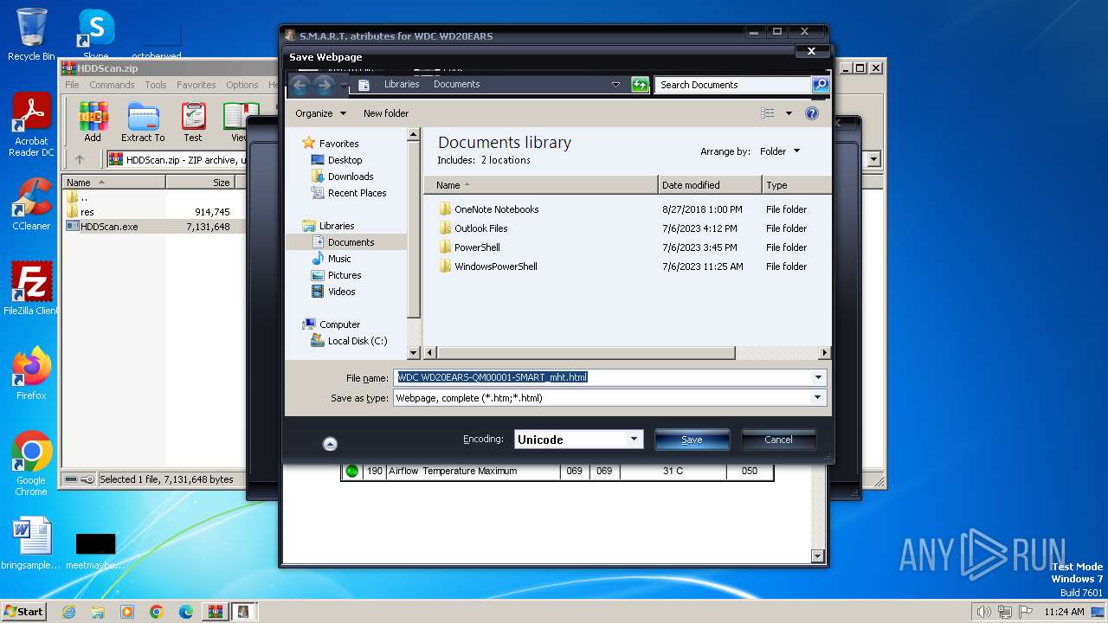
Task: Expand the address bar path dropdown
Action: coord(616,85)
